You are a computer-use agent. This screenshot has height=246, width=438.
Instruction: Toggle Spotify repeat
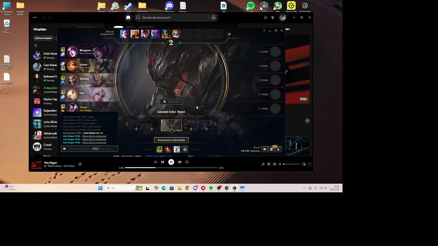187,162
